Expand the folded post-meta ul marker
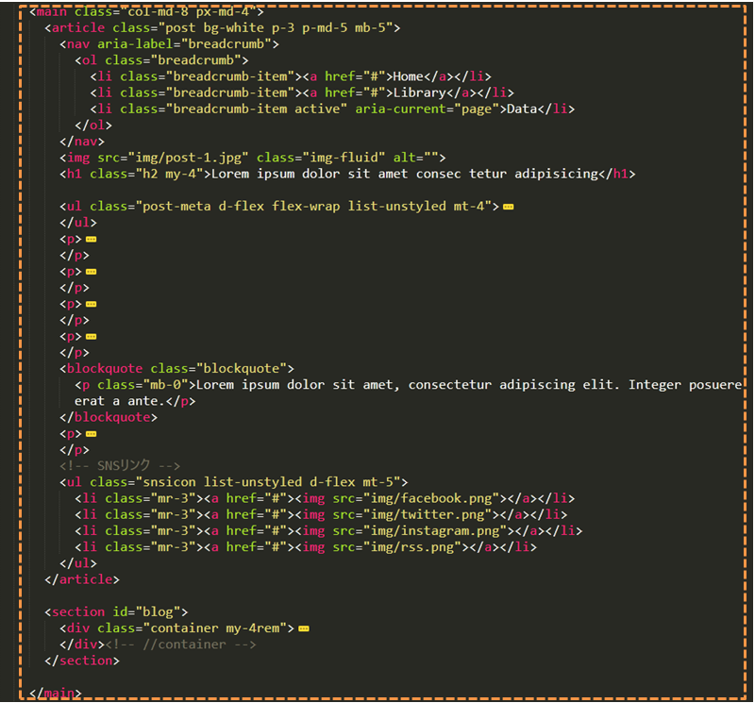This screenshot has width=755, height=703. click(508, 207)
